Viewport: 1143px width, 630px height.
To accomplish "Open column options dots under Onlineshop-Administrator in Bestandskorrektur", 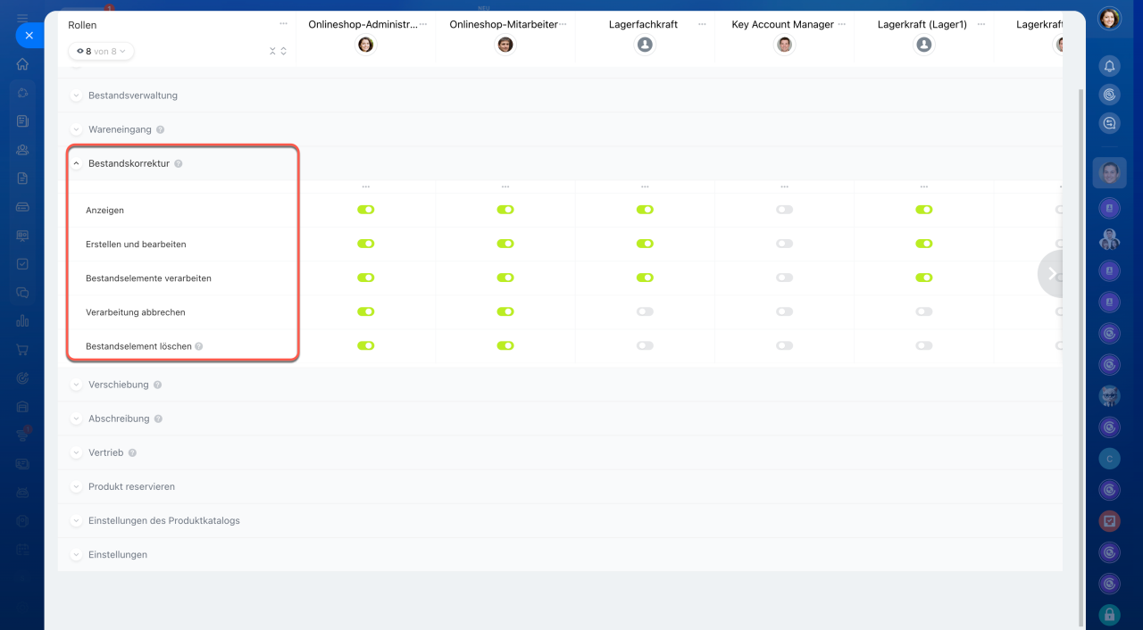I will [x=366, y=187].
